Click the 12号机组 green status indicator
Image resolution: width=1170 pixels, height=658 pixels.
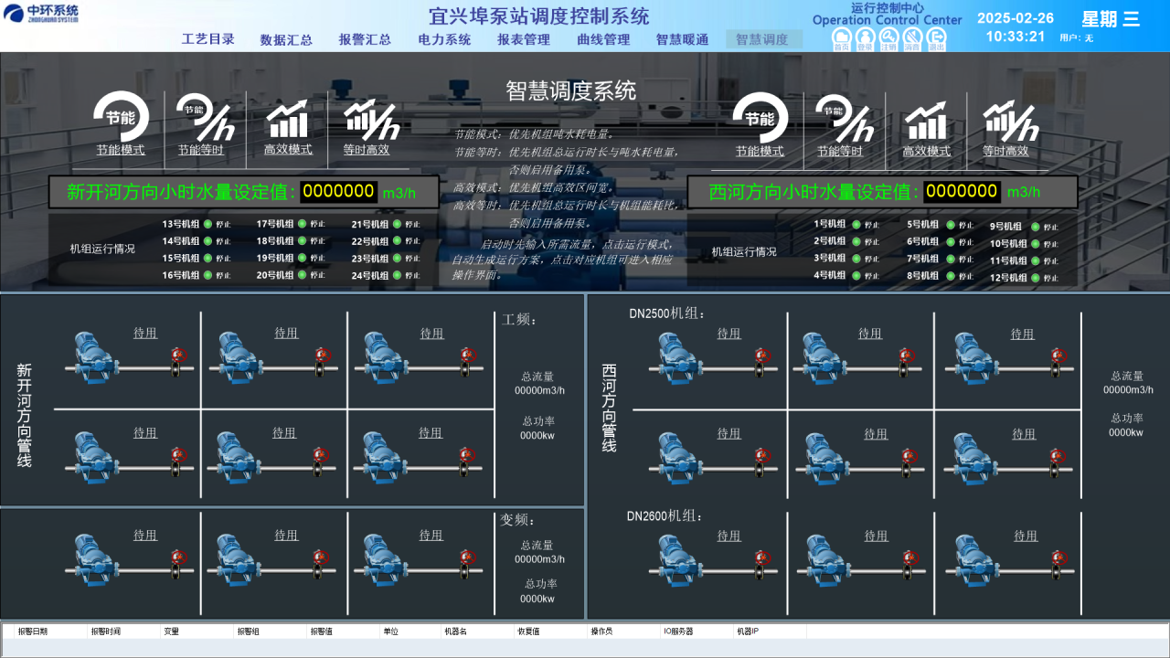(1036, 278)
